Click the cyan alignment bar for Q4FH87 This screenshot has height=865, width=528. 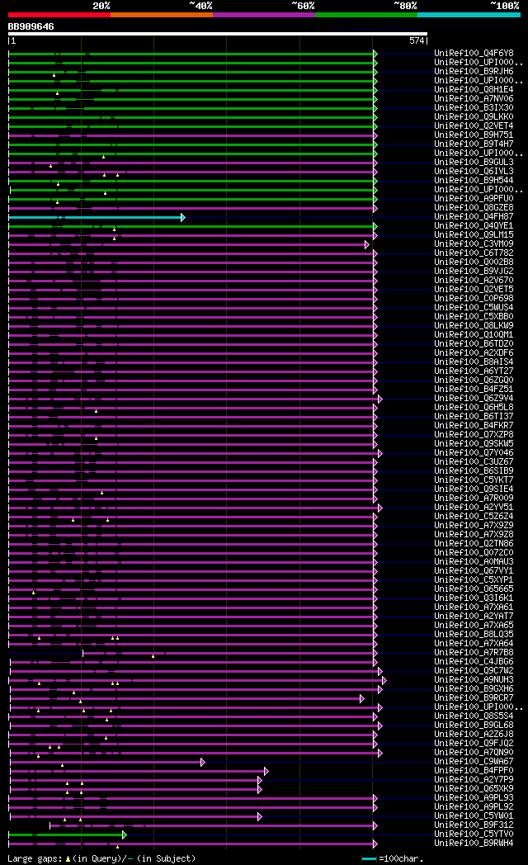tap(94, 217)
